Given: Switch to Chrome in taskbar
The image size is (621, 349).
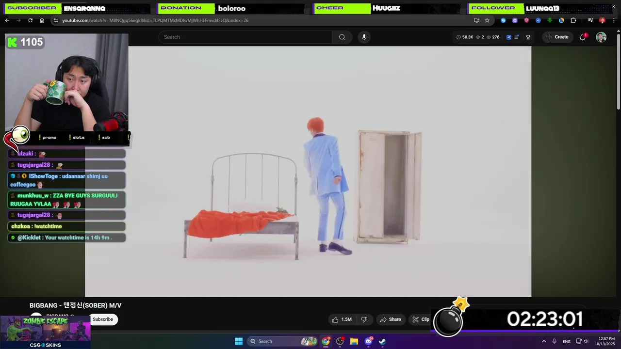Looking at the screenshot, I should [x=326, y=341].
